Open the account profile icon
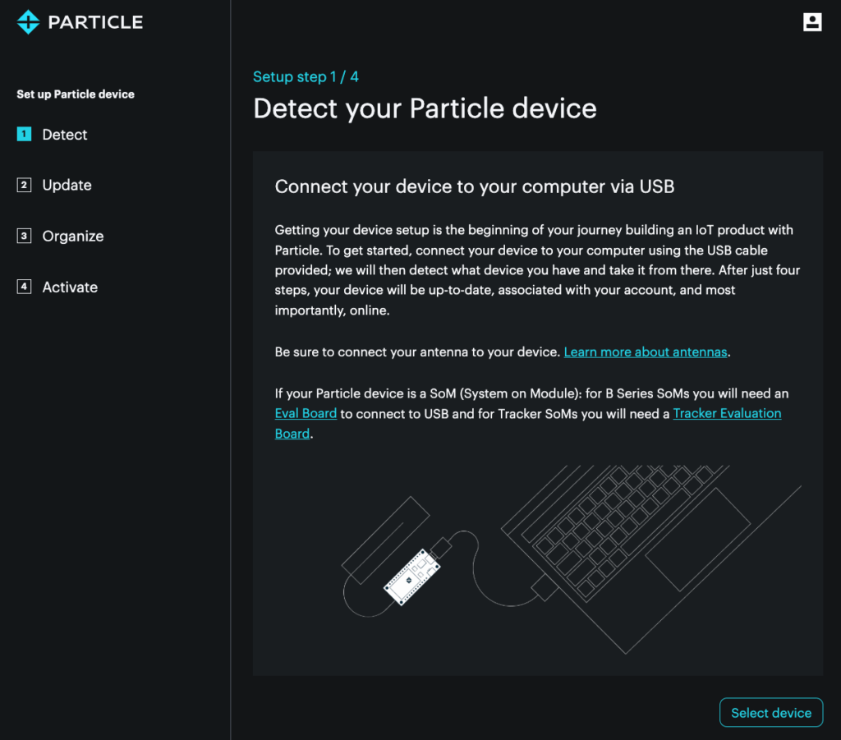 click(812, 22)
